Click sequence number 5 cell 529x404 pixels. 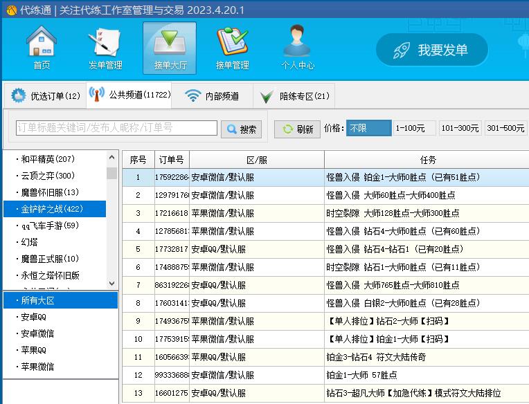[138, 249]
